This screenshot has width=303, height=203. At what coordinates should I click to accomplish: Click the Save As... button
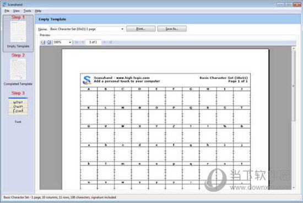click(172, 29)
